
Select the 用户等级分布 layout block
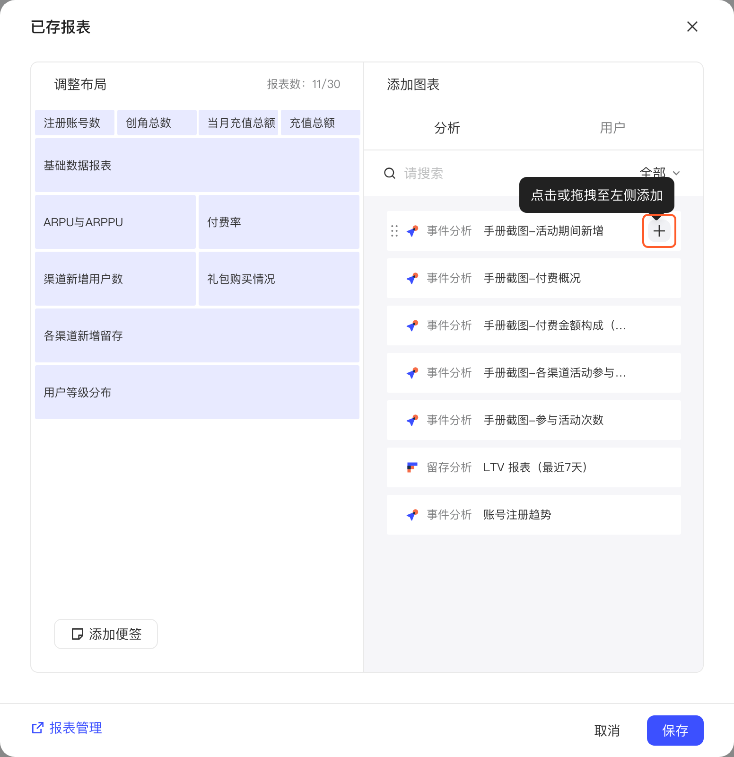click(x=197, y=392)
